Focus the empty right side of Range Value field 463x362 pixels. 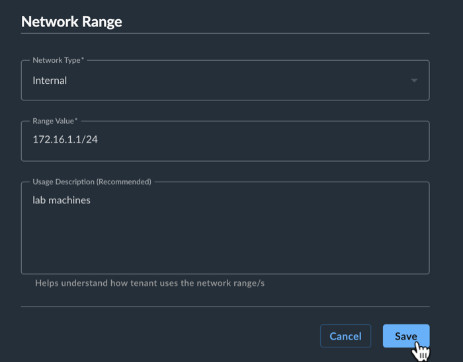pyautogui.click(x=266, y=141)
